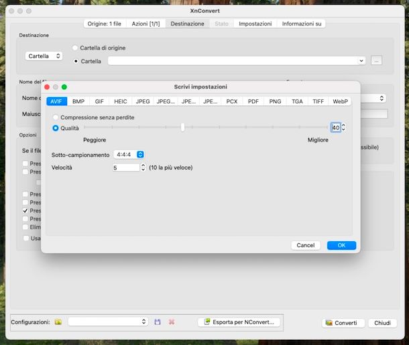Confirm settings with the OK button

341,245
